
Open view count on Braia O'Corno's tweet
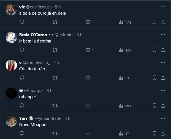(x=125, y=50)
